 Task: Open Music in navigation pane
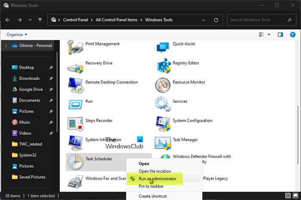pos(25,122)
